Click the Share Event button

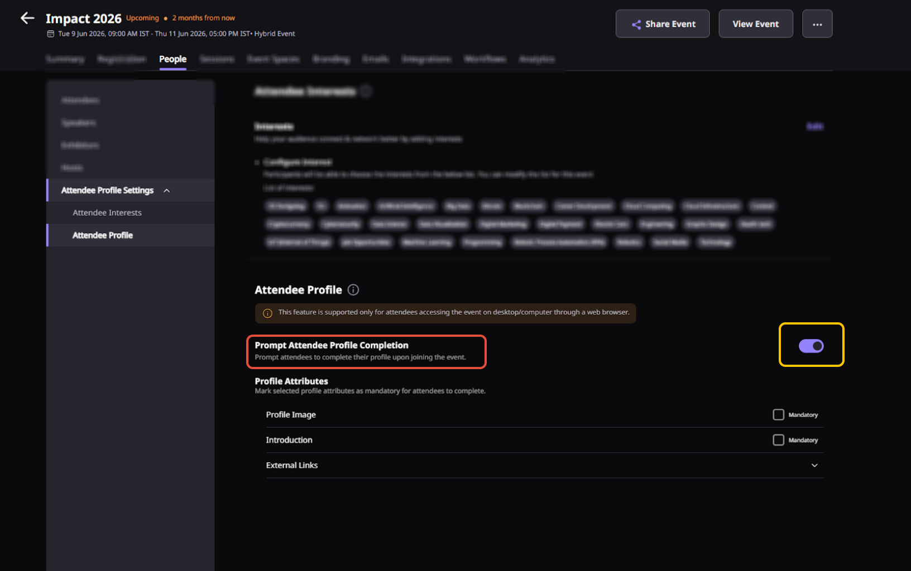click(x=663, y=24)
